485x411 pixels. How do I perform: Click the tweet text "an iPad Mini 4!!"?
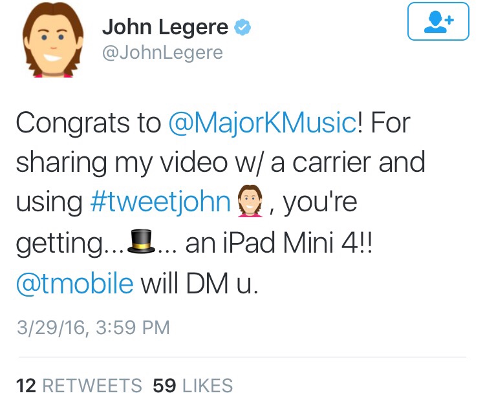click(x=278, y=242)
